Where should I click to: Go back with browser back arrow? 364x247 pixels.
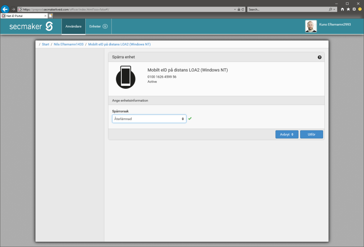(5, 9)
